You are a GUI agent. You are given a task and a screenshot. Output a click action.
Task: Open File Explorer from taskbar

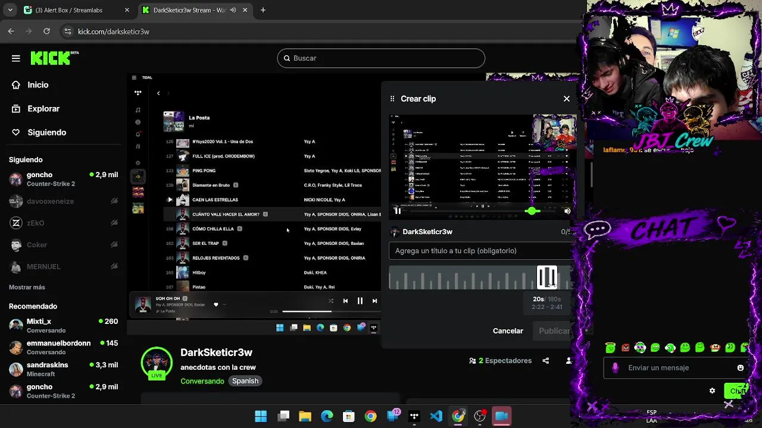[x=305, y=416]
